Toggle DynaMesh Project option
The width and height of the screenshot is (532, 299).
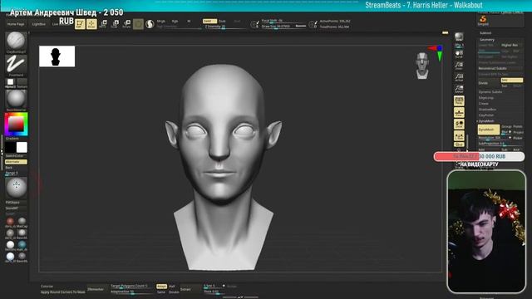518,132
